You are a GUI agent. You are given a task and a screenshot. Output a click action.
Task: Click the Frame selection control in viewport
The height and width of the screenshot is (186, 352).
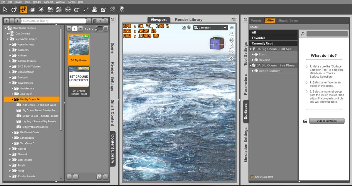click(231, 52)
